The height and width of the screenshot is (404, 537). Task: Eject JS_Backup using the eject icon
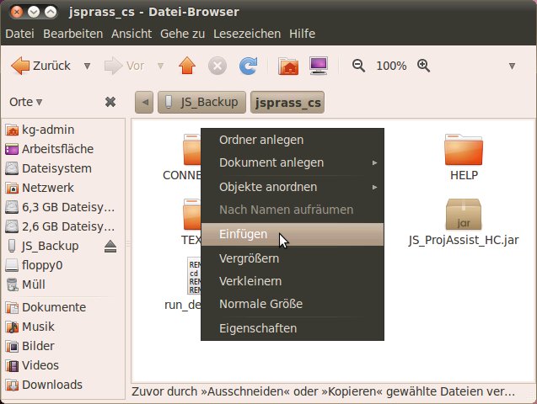pyautogui.click(x=110, y=246)
